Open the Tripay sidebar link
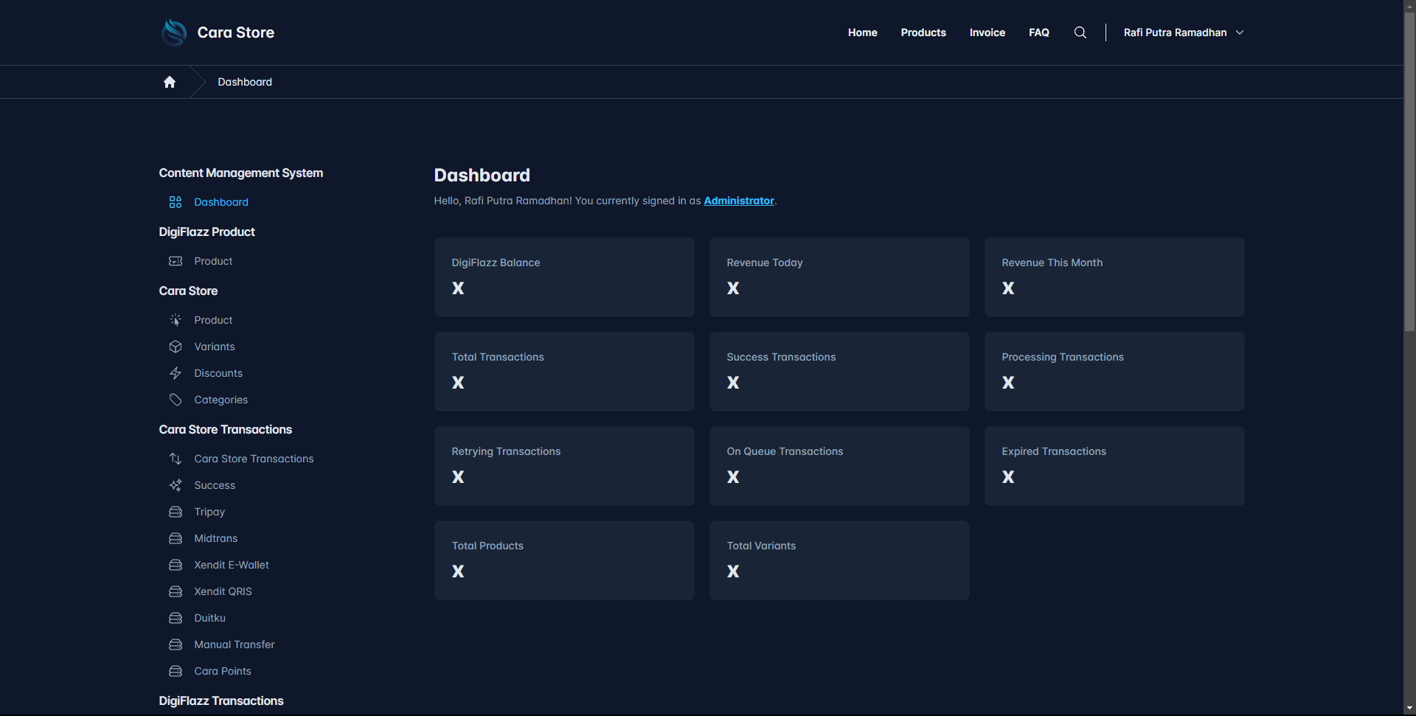The height and width of the screenshot is (716, 1416). click(209, 512)
